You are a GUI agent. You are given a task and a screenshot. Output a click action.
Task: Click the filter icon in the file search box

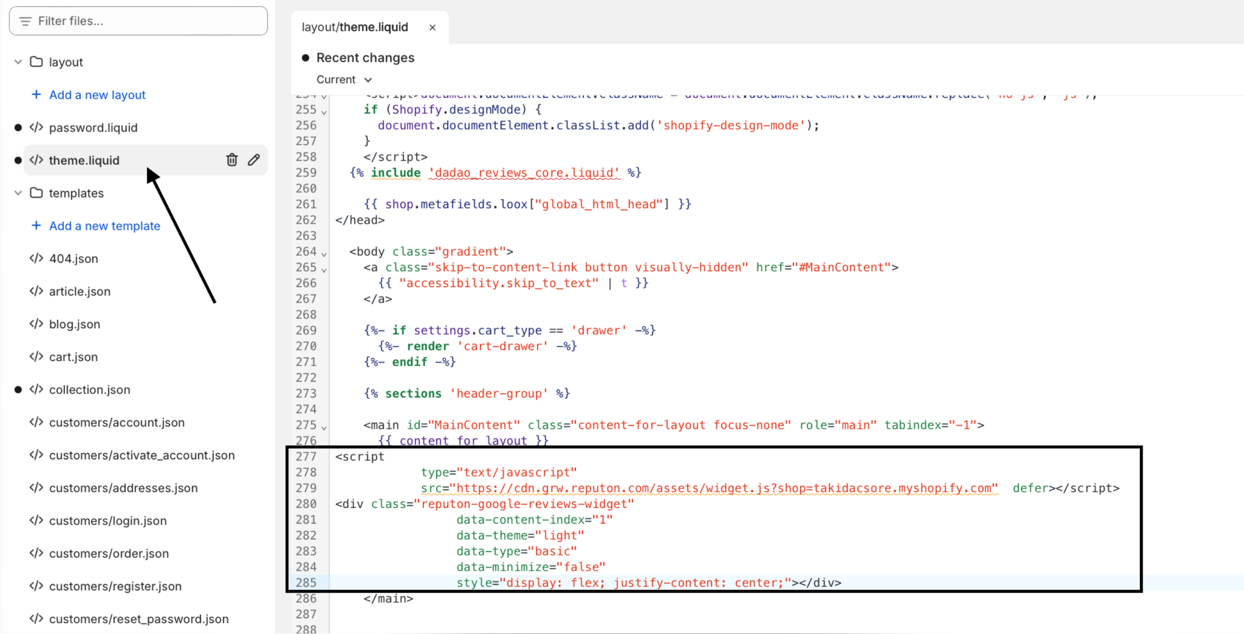25,21
